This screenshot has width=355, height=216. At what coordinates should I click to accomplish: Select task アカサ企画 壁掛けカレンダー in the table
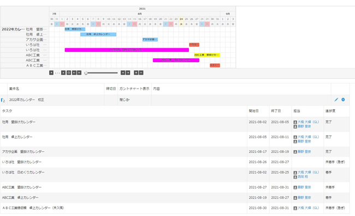click(x=23, y=152)
